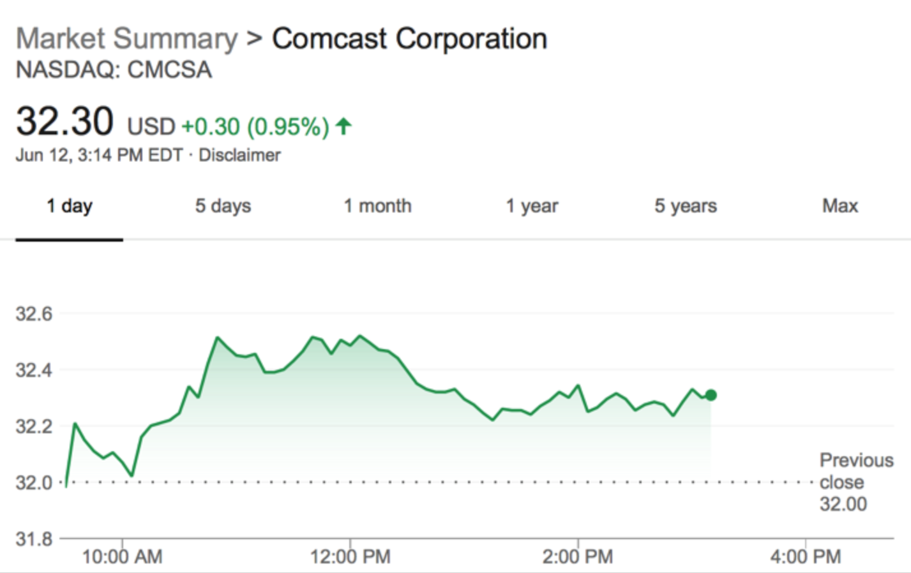Click the Comcast Corporation title

coord(409,39)
